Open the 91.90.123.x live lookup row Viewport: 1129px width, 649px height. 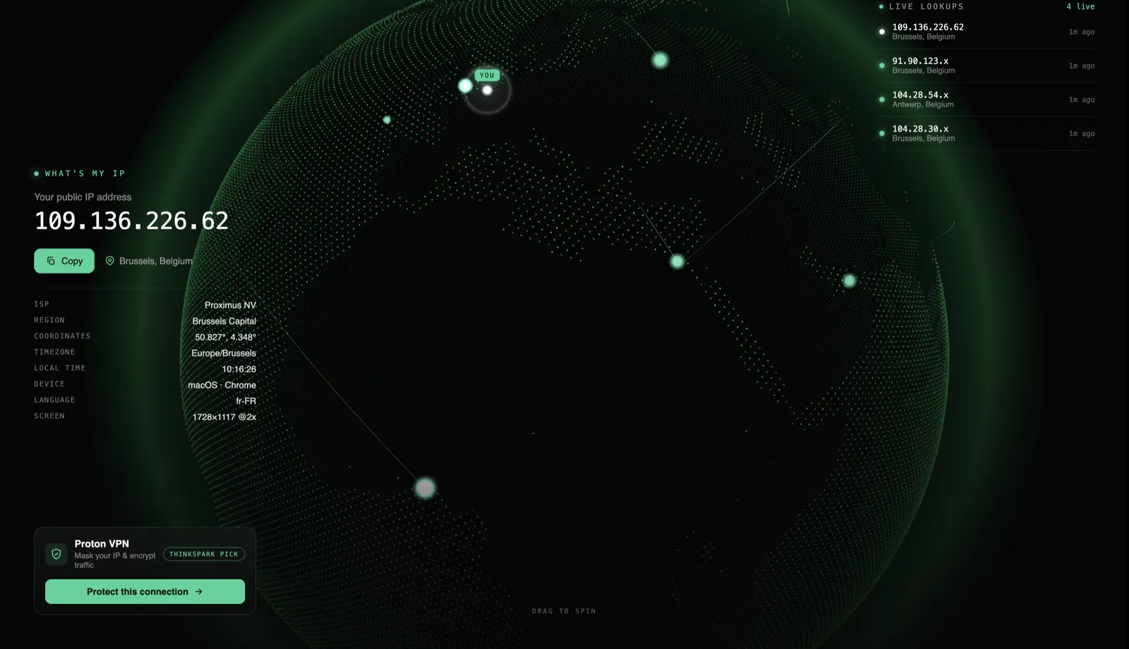pos(988,66)
